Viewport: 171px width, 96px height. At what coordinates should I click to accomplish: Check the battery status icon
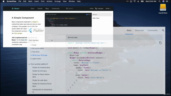point(142,1)
